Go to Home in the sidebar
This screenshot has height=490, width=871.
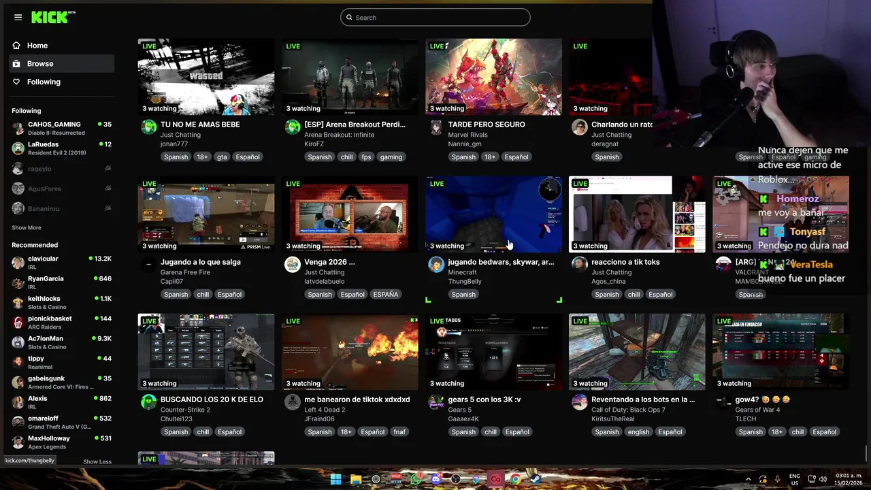(x=62, y=46)
